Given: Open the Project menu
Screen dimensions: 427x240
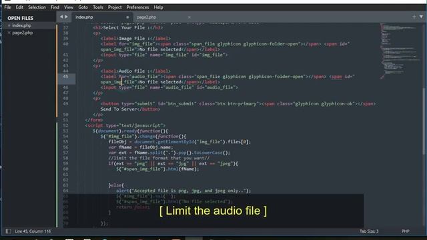Looking at the screenshot, I should tap(115, 7).
